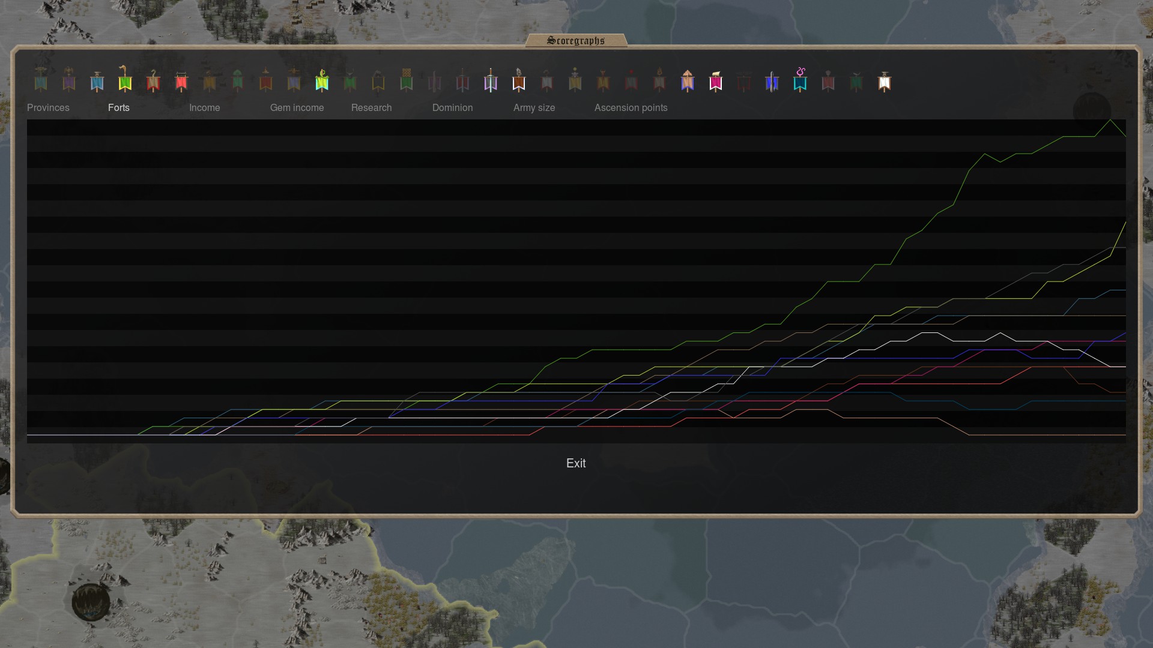Toggle the white banner with anvil emblem
Screen dimensions: 1153x648
click(x=885, y=80)
